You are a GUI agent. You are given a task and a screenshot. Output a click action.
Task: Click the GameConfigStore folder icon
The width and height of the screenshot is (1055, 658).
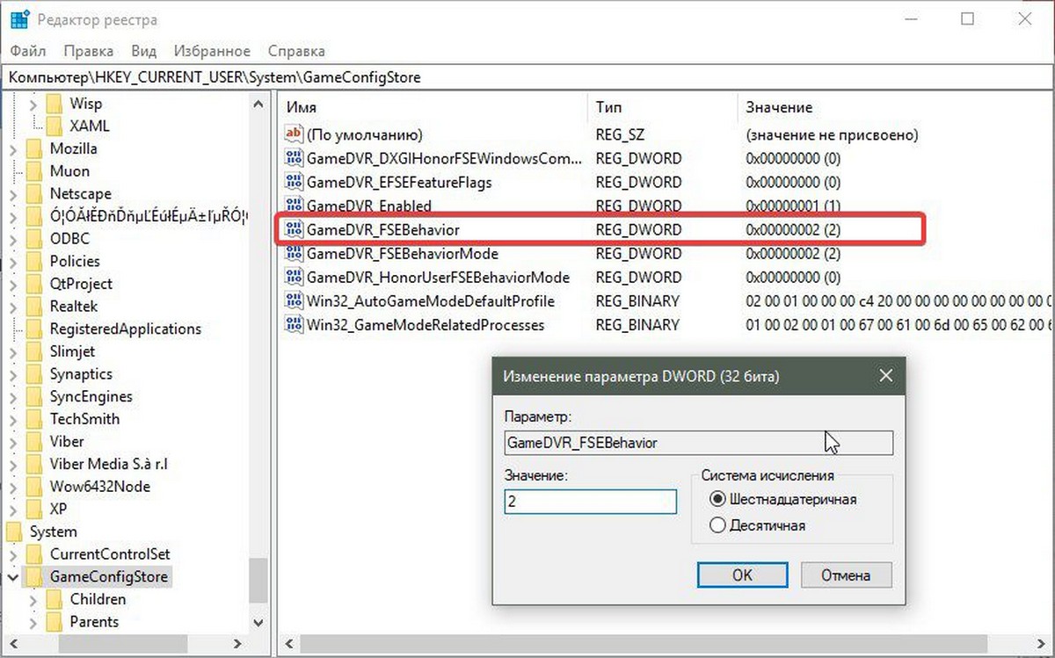34,577
